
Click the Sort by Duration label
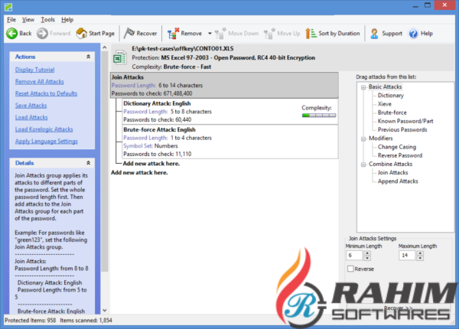[x=339, y=34]
